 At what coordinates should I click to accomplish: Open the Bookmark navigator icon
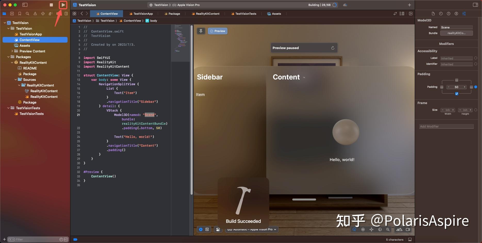coord(20,14)
